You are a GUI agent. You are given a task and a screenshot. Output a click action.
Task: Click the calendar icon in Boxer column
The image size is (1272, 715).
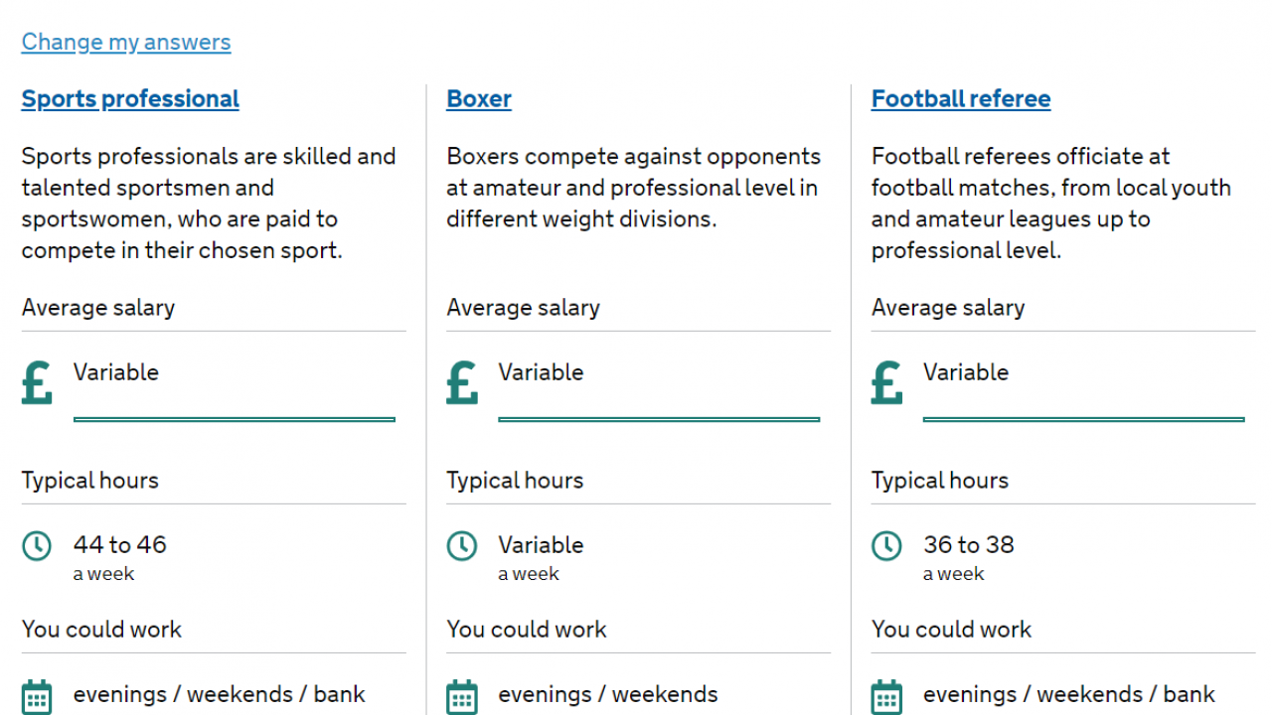click(462, 696)
